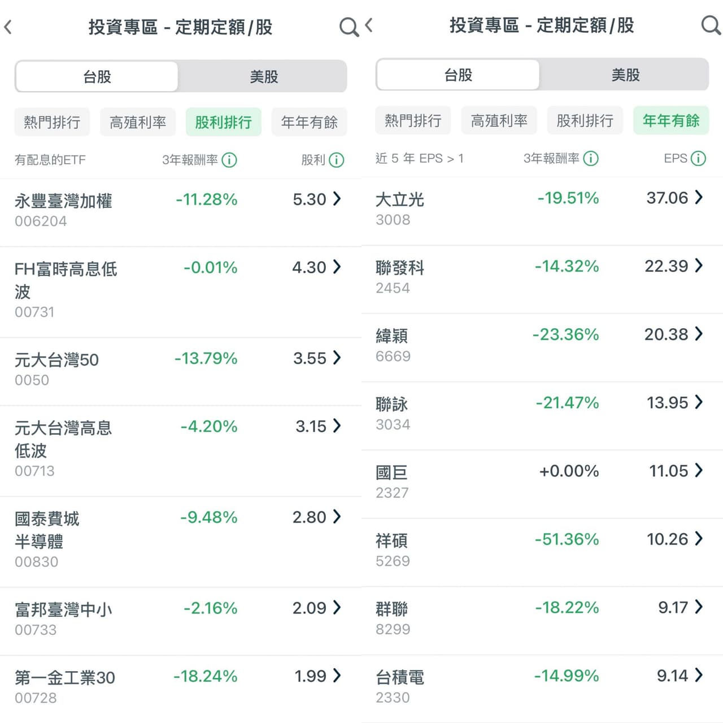The height and width of the screenshot is (723, 723).
Task: Tap the 37.06 EPS value for 大立光
Action: 667,198
